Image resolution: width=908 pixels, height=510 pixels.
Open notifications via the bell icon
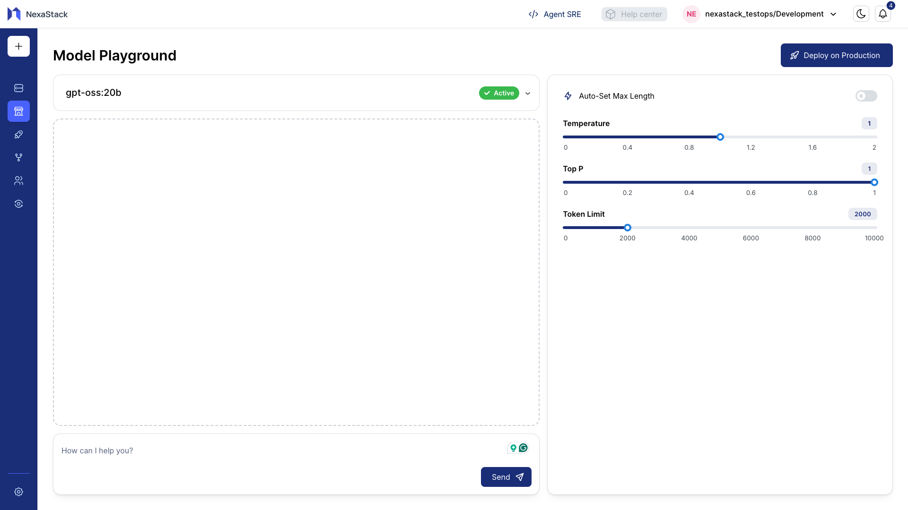(883, 14)
